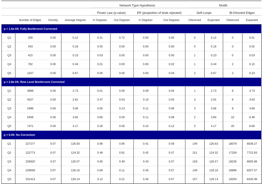Select observed bi-directed edges value 18226

233,162
